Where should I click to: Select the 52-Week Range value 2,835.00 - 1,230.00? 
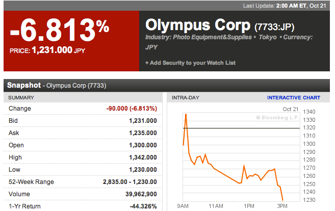[130, 182]
